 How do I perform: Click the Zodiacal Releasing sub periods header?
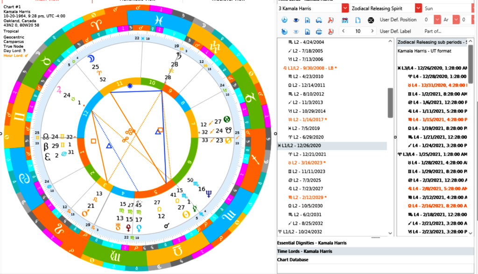pyautogui.click(x=432, y=42)
